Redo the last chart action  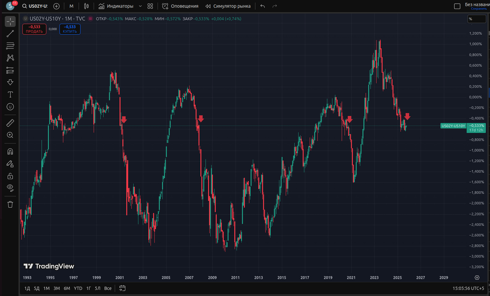point(274,6)
